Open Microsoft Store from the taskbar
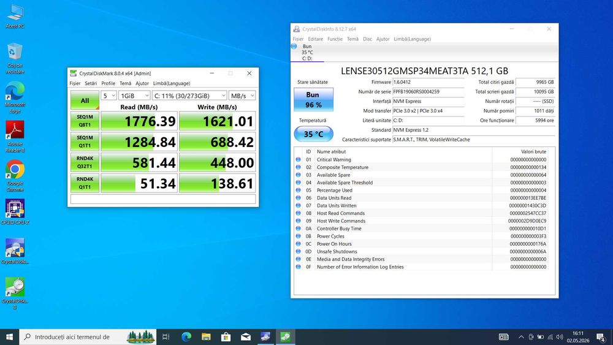The height and width of the screenshot is (345, 613). (226, 337)
